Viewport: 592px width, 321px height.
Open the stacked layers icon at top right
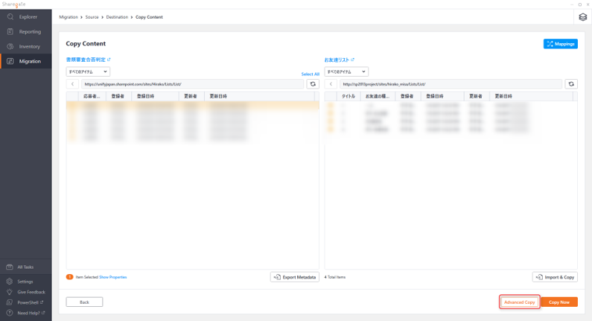(x=582, y=17)
